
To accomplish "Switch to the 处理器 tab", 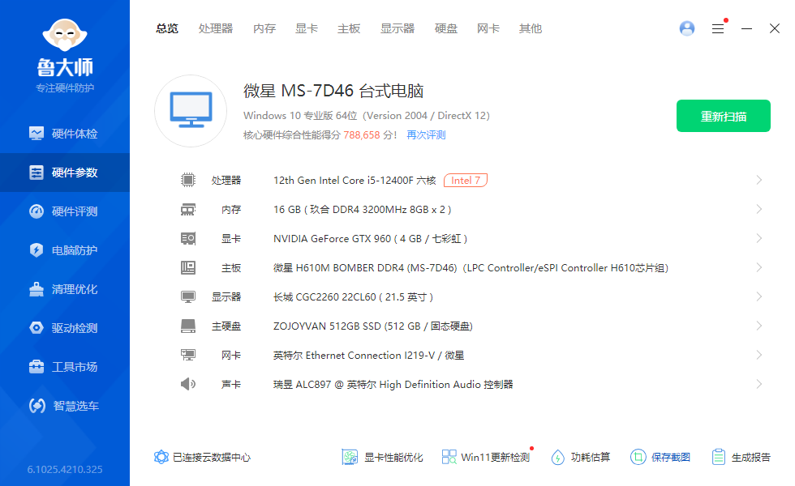I will click(x=216, y=28).
